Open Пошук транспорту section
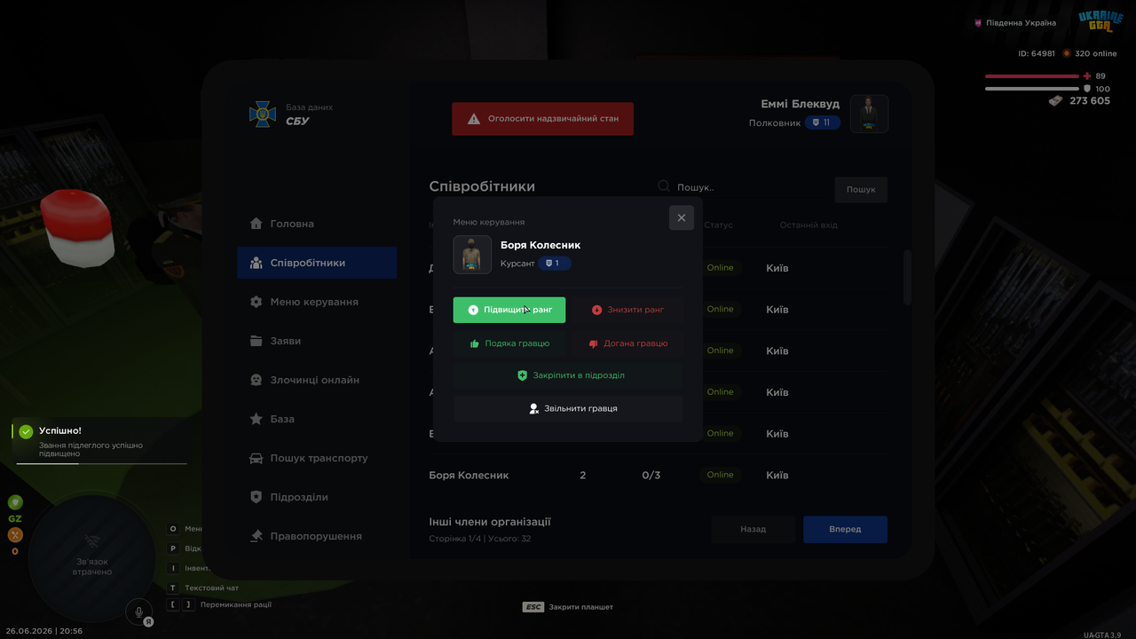The width and height of the screenshot is (1136, 639). (317, 458)
